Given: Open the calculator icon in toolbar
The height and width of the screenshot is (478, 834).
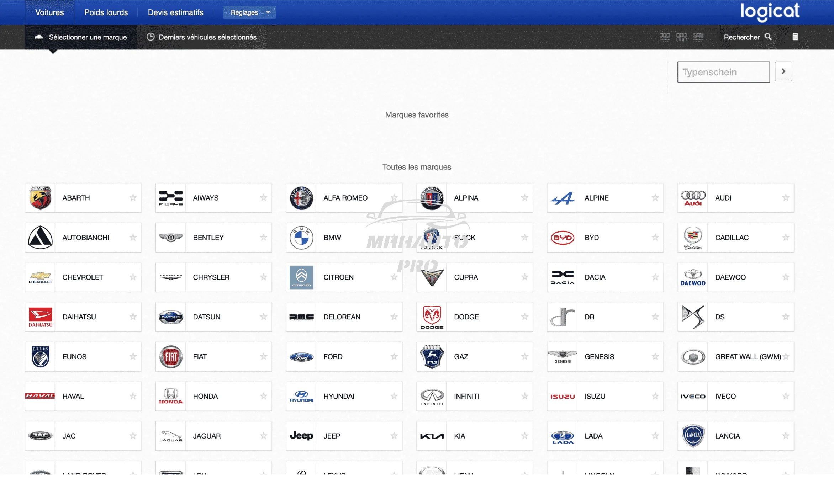Looking at the screenshot, I should (795, 37).
